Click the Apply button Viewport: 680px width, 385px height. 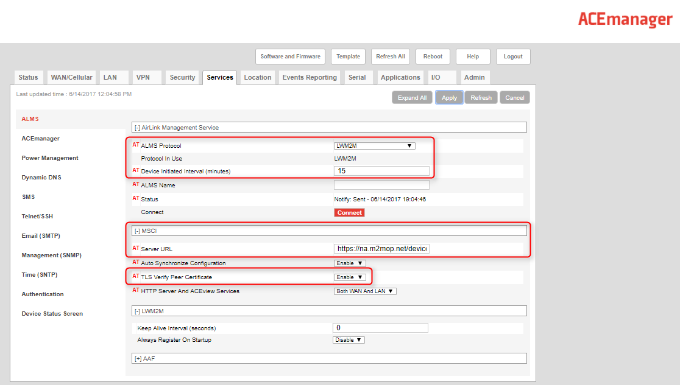449,98
